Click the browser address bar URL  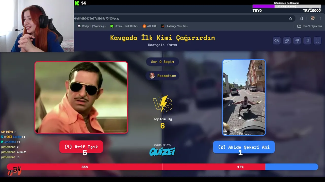pos(97,18)
